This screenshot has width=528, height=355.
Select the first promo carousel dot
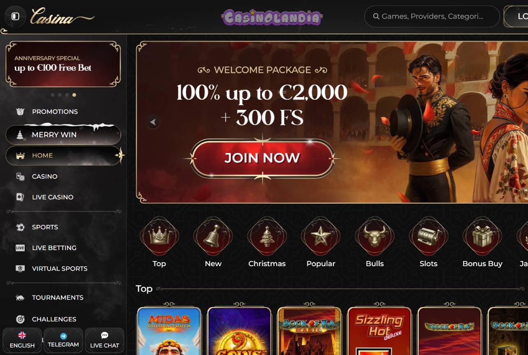53,95
